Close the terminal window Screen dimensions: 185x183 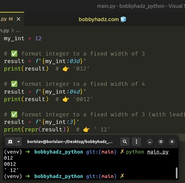172,142
